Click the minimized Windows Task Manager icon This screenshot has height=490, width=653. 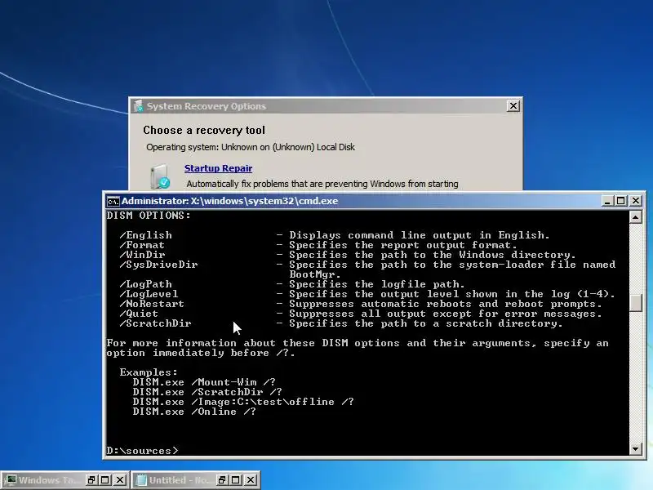(x=11, y=480)
